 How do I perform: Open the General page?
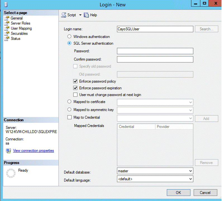click(16, 18)
